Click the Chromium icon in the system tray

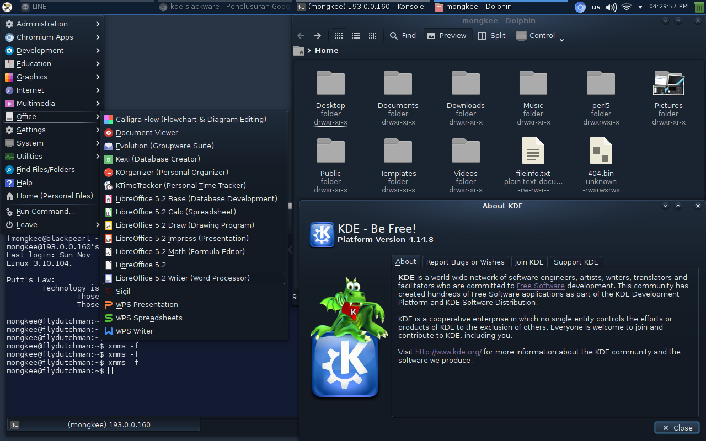pyautogui.click(x=580, y=7)
